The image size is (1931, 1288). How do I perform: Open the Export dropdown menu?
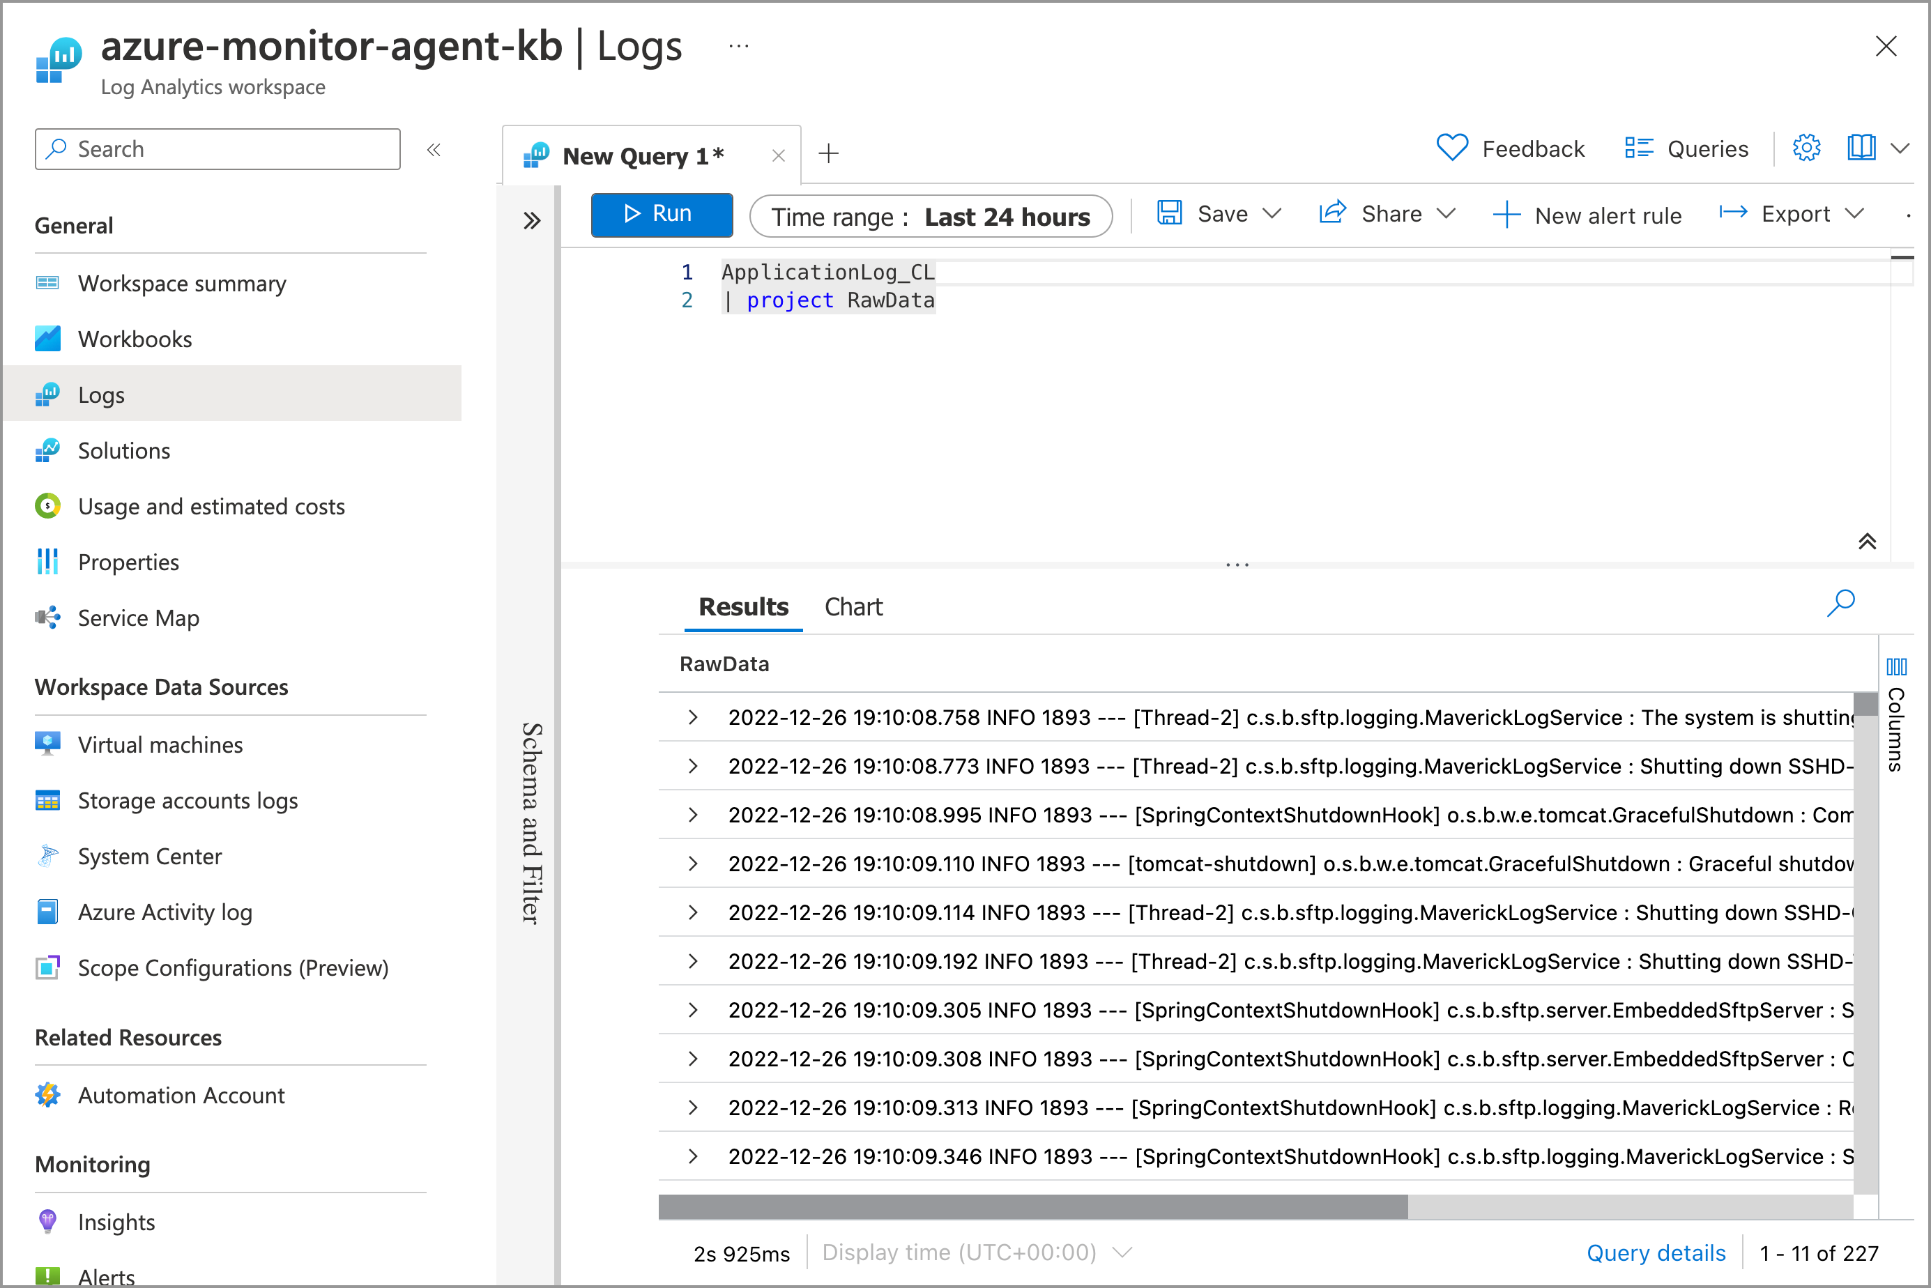click(1854, 215)
